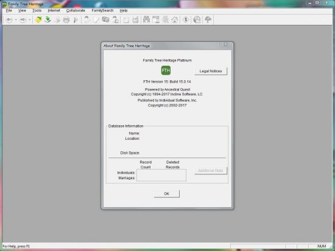335x251 pixels.
Task: Click the round info toolbar icon
Action: tap(186, 20)
